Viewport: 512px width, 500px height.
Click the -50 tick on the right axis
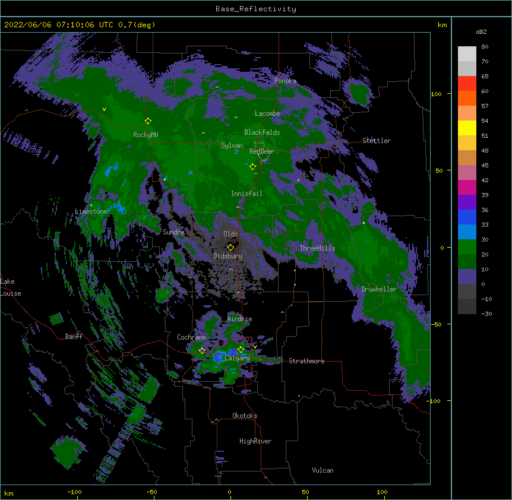(x=436, y=324)
